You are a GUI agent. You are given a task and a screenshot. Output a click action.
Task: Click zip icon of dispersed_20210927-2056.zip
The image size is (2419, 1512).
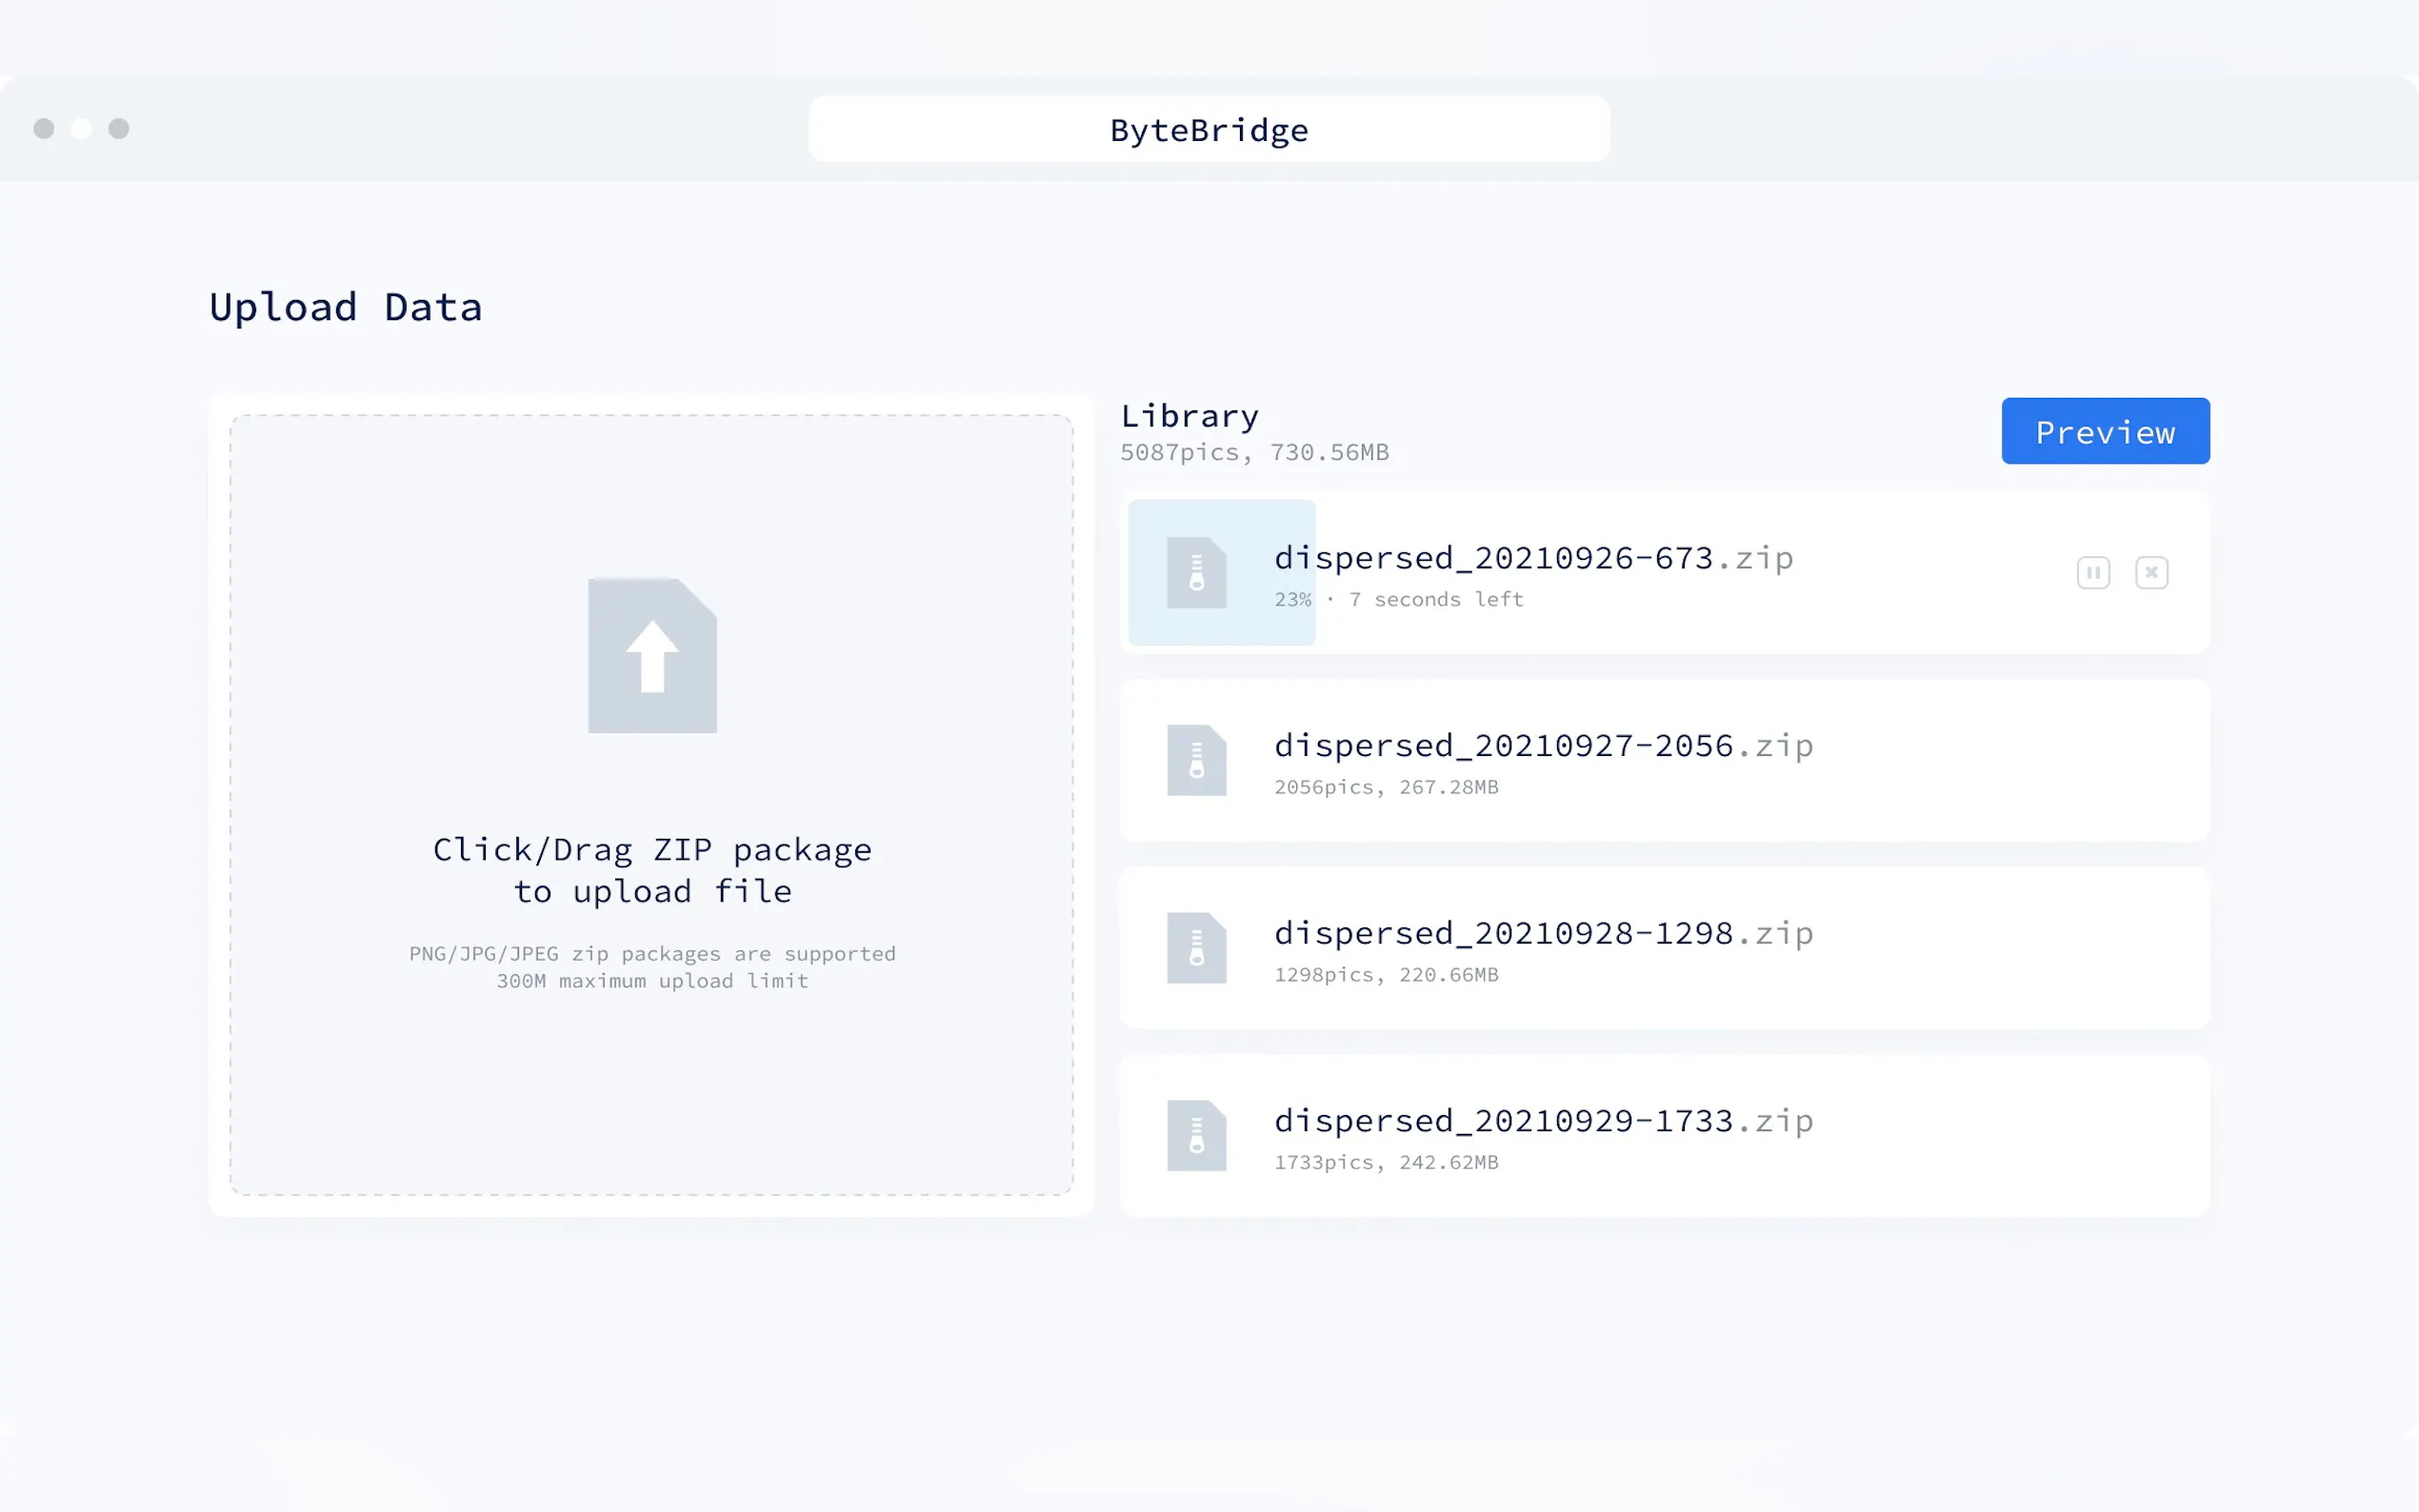click(1196, 760)
